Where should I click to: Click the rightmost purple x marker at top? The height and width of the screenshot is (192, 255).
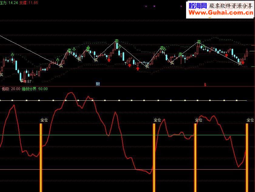click(181, 6)
